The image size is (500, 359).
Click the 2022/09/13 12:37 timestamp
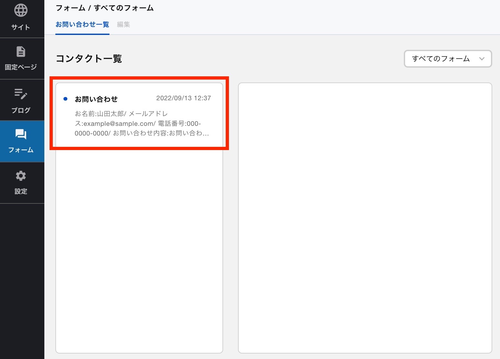[184, 98]
